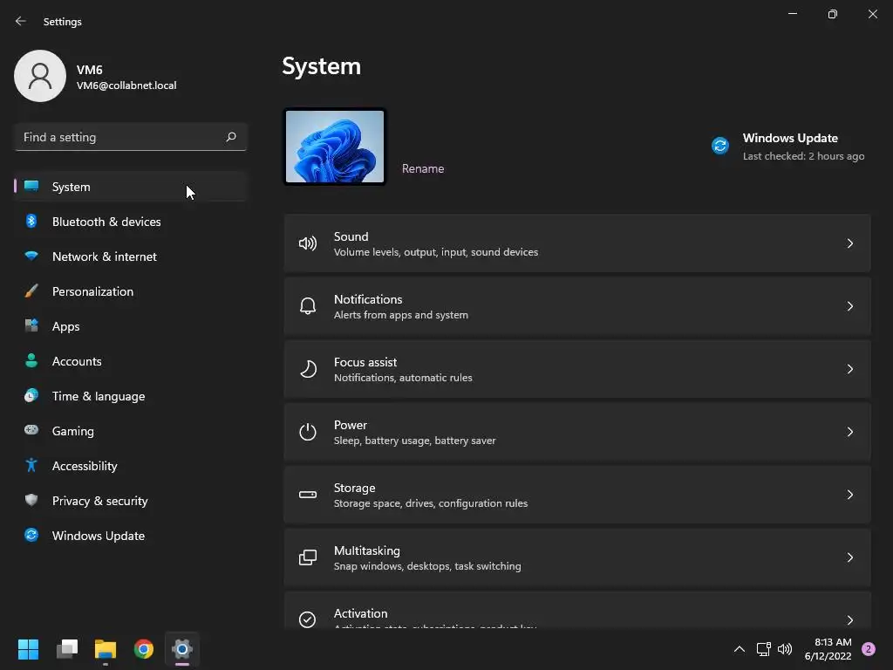Open the Storage settings row
This screenshot has width=893, height=670.
577,495
